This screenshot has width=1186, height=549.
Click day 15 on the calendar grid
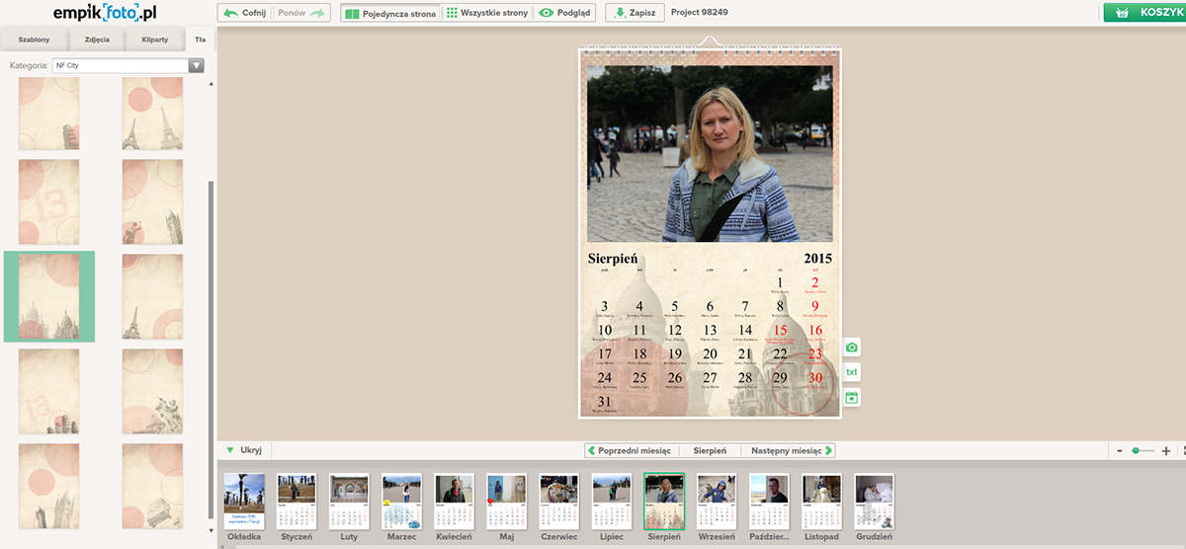point(781,331)
